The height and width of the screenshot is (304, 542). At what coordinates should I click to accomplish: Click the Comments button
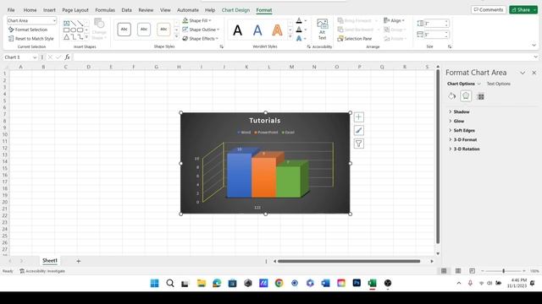[x=489, y=9]
